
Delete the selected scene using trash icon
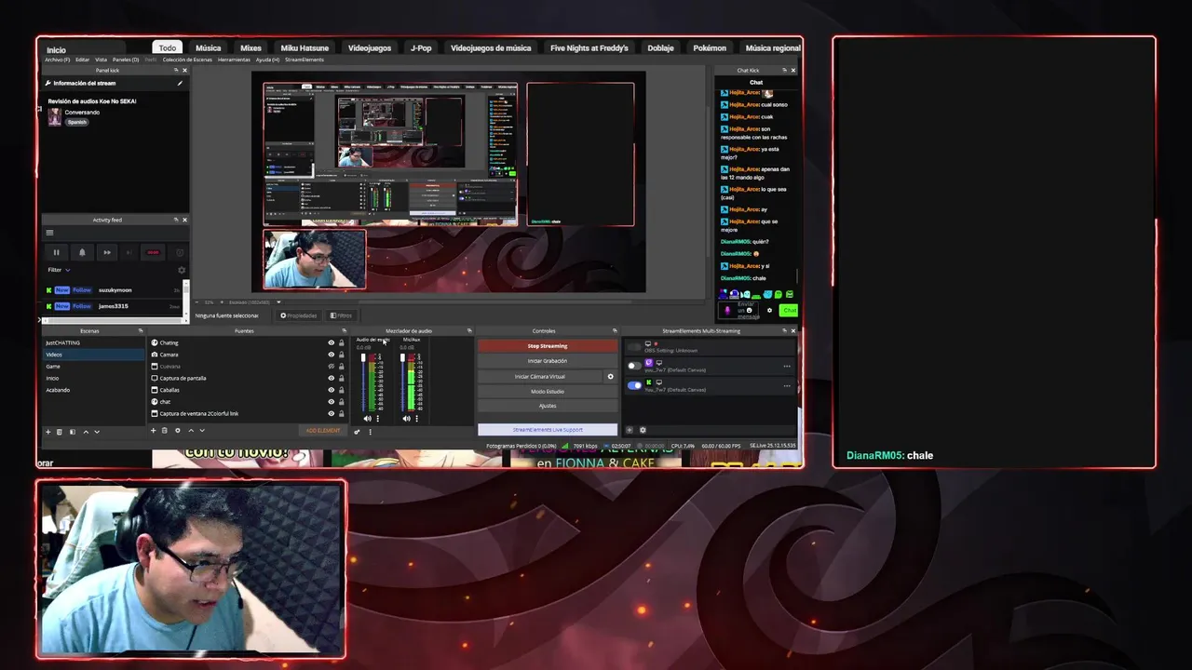(x=60, y=431)
